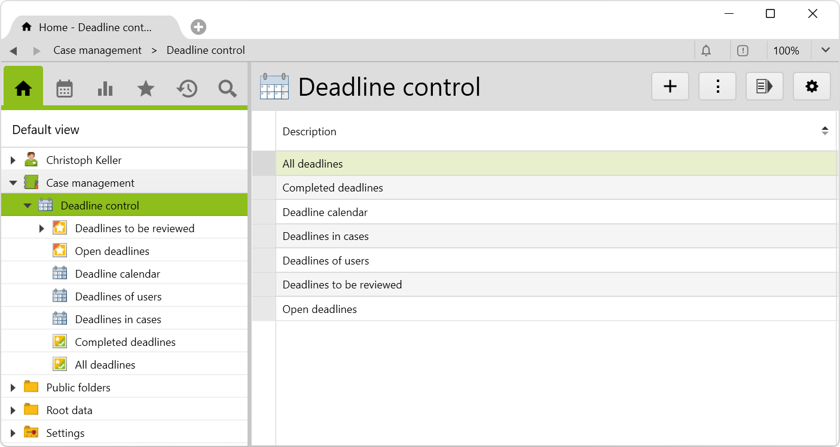This screenshot has height=447, width=840.
Task: Show favorites via the star icon
Action: (146, 89)
